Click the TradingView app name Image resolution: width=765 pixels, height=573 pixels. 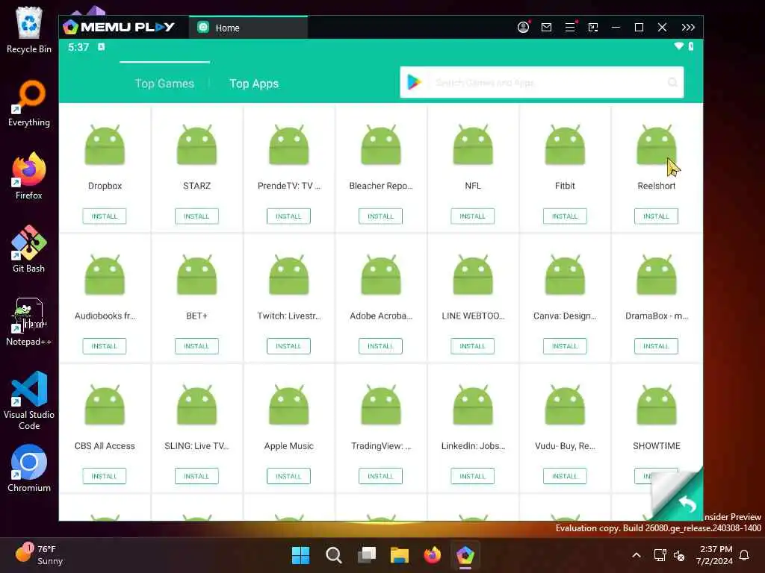pos(380,446)
